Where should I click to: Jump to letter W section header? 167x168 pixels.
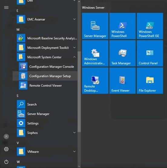(18, 162)
